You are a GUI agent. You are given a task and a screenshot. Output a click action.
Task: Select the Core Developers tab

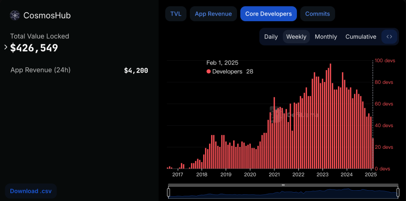269,14
